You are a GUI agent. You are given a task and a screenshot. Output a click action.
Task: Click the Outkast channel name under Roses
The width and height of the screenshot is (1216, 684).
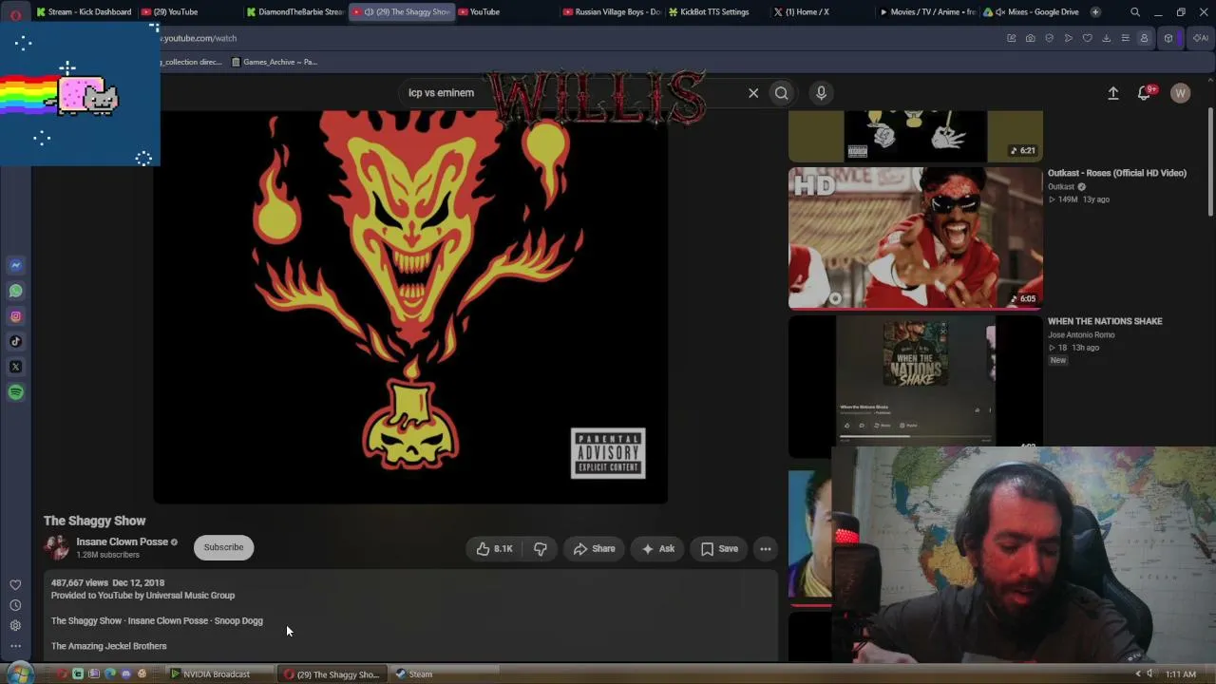(x=1061, y=187)
